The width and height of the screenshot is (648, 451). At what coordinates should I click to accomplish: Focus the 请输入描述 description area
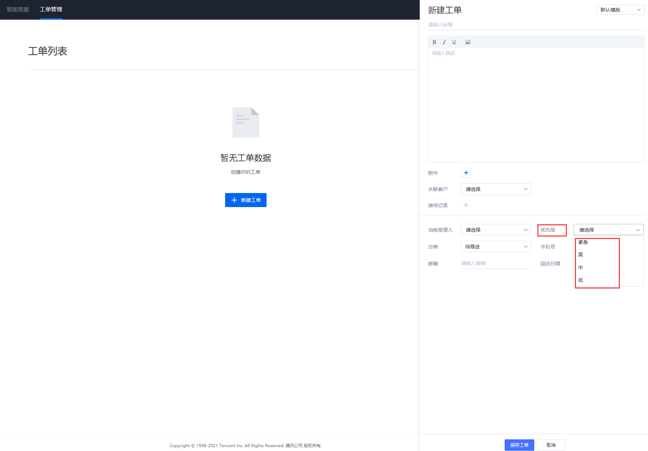pyautogui.click(x=536, y=105)
